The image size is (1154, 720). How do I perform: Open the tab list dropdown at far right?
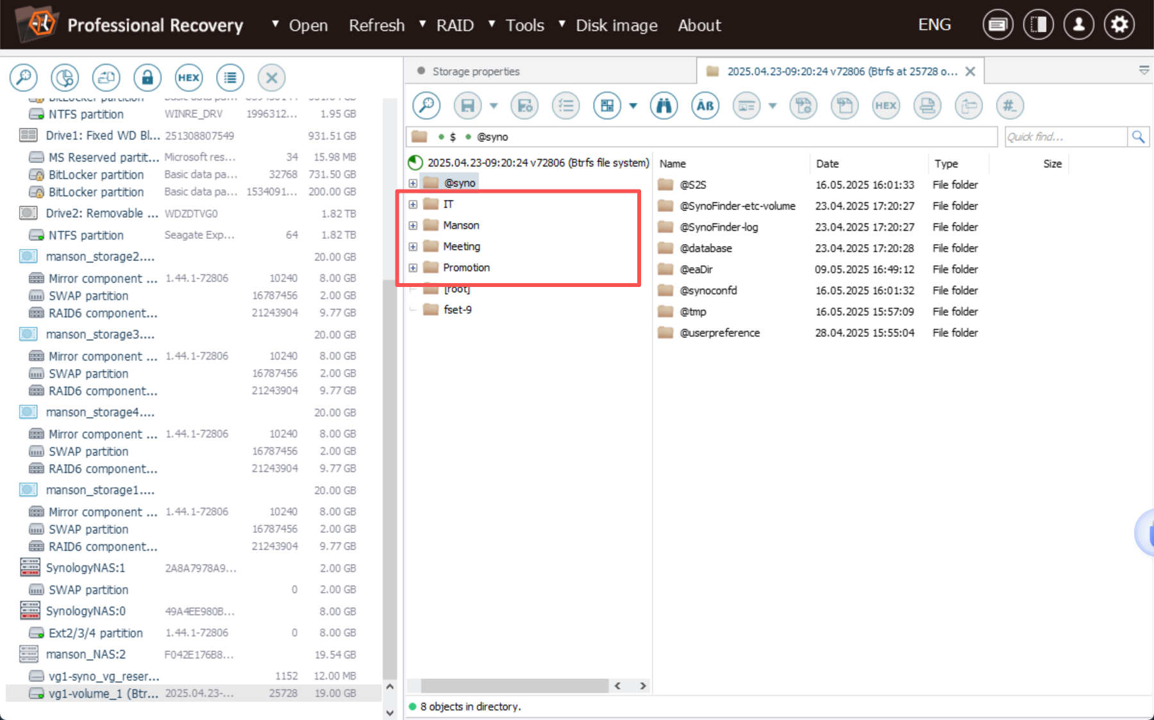pos(1144,70)
